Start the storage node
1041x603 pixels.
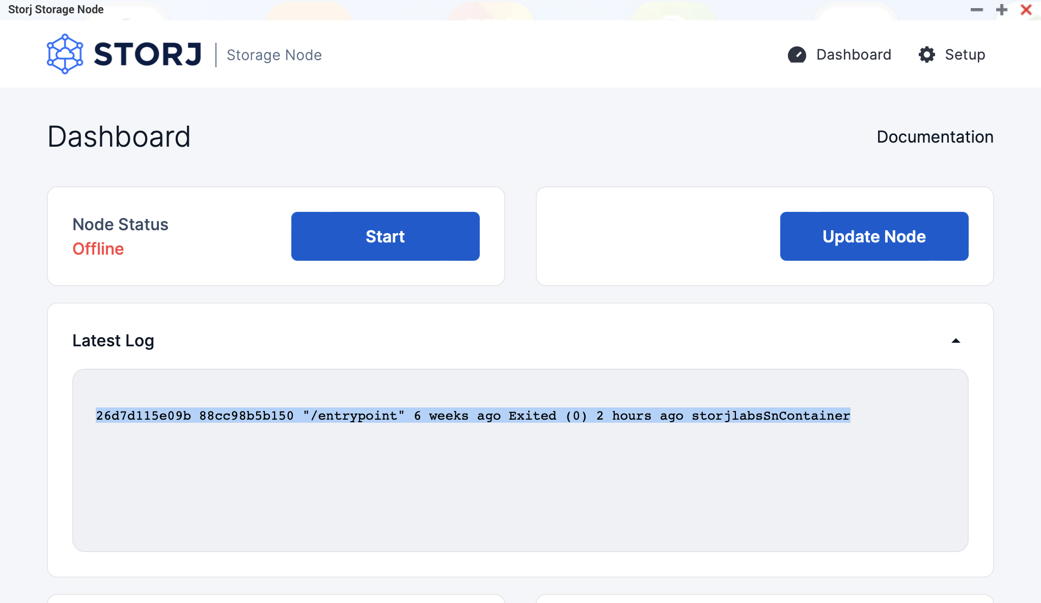tap(385, 236)
